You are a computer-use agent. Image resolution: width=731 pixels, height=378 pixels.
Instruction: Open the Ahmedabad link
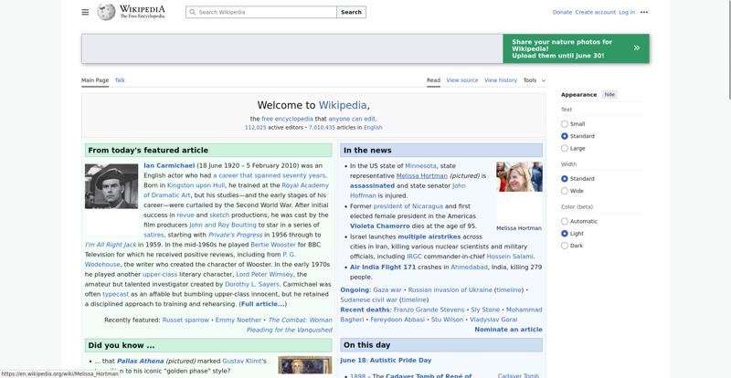tap(469, 268)
